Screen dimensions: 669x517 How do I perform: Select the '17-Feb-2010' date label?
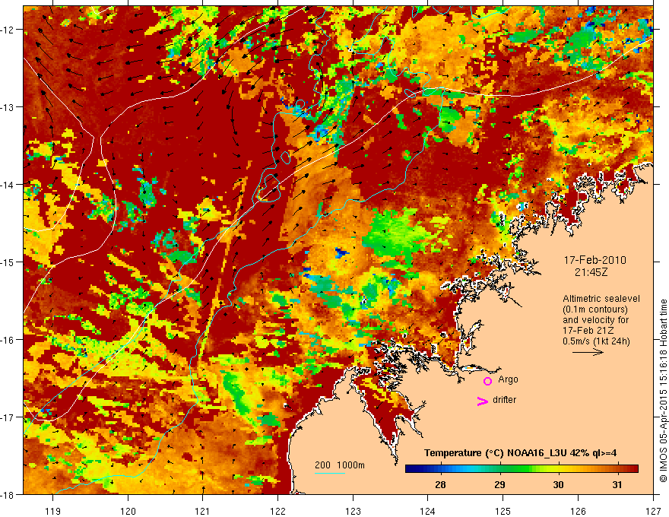594,260
